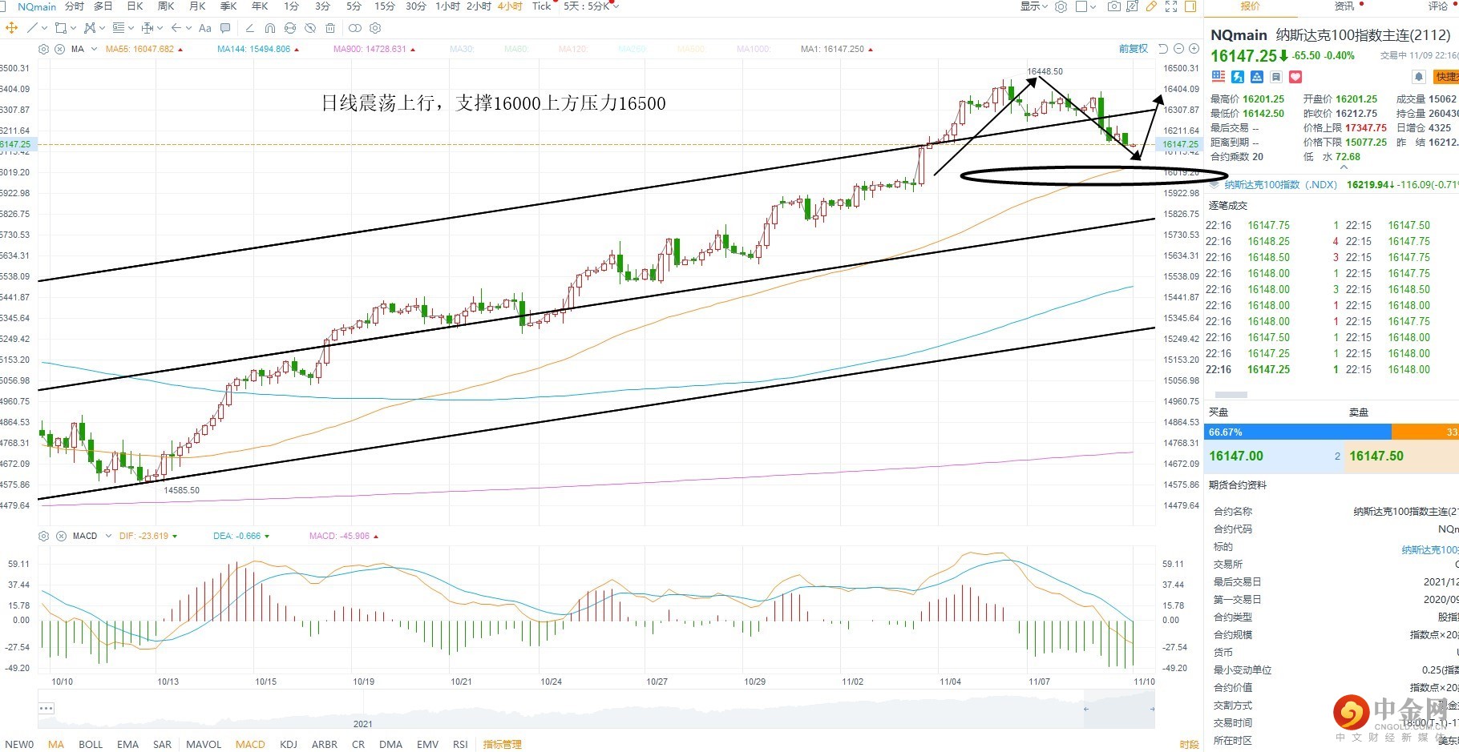The height and width of the screenshot is (752, 1459).
Task: Remove the MA indicator with X icon
Action: tap(60, 50)
